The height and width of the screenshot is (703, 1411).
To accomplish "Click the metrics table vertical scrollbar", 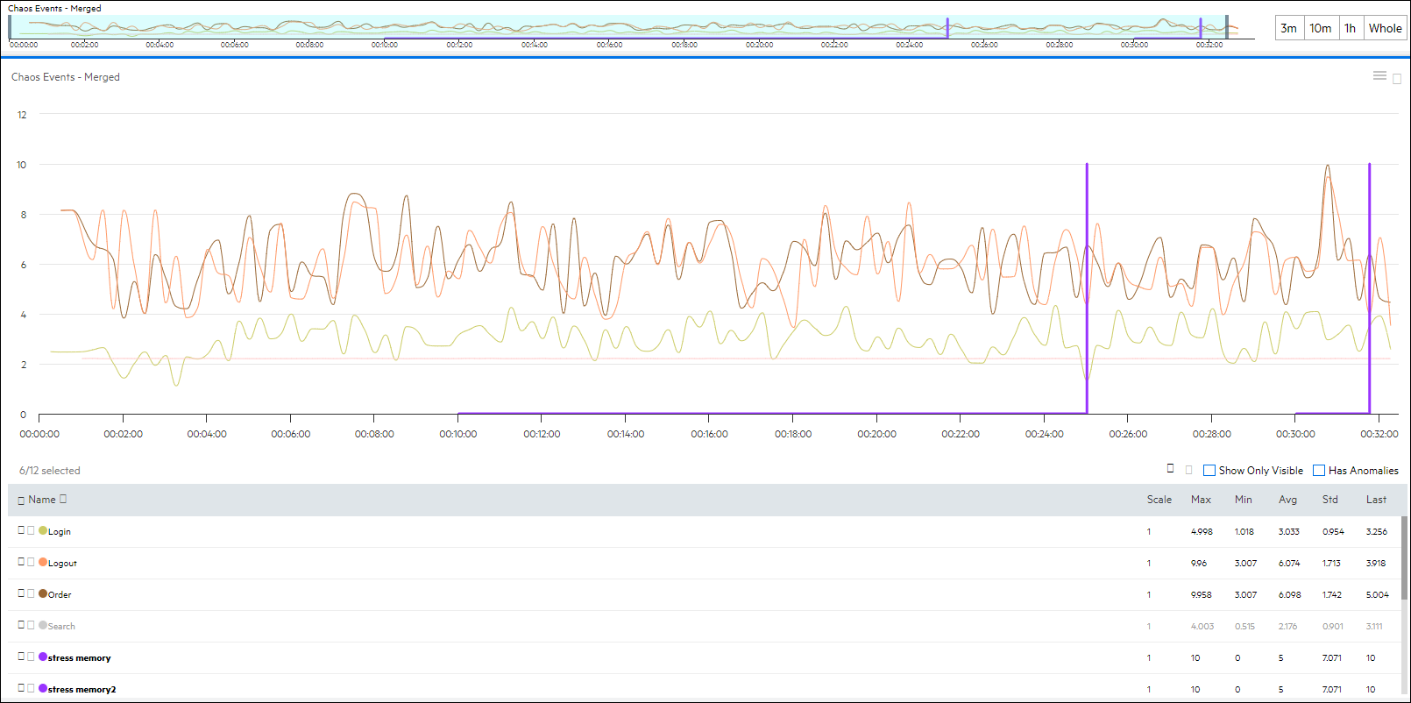I will [1405, 561].
